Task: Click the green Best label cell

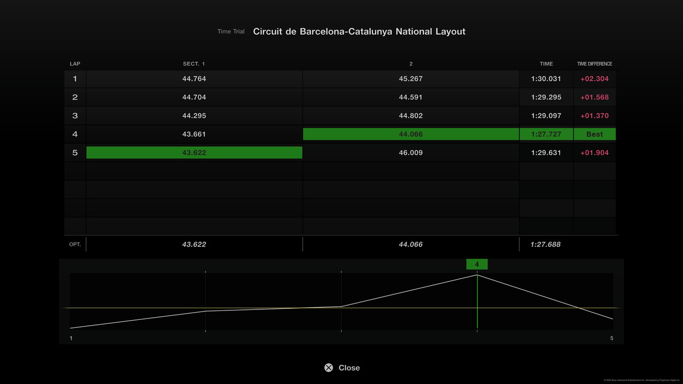Action: pyautogui.click(x=594, y=134)
